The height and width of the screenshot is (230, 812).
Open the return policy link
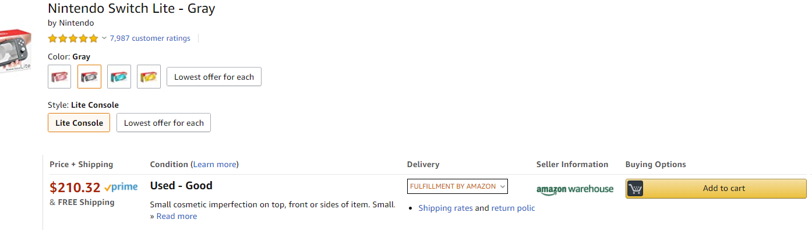(x=513, y=208)
